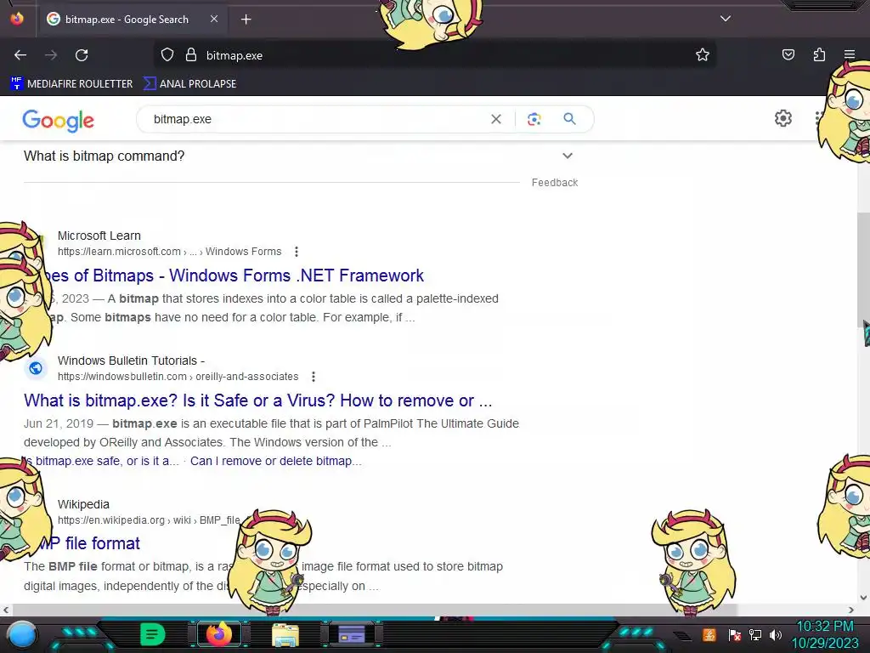Click 'Is bitmap.exe safe, or is it a...' sublink
The width and height of the screenshot is (870, 653).
coord(101,461)
